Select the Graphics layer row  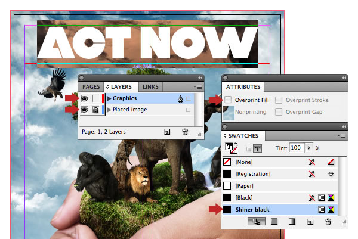[137, 98]
